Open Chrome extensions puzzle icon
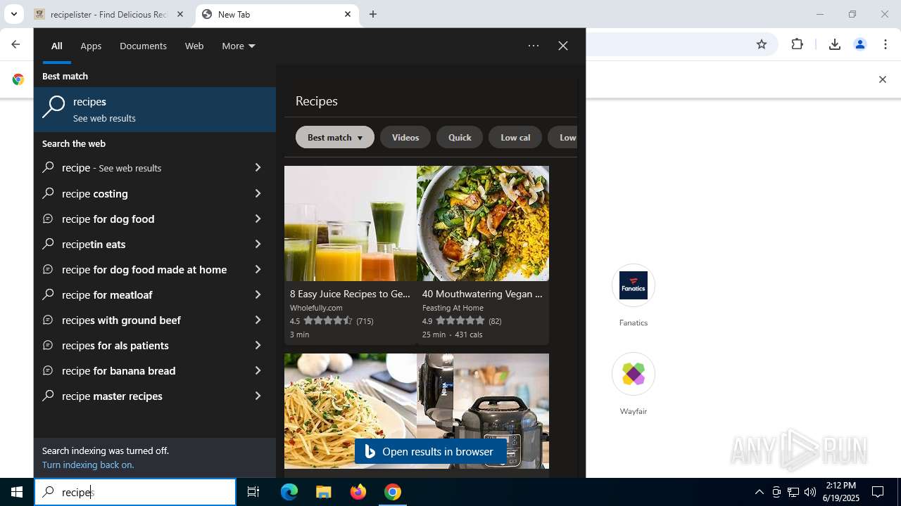Screen dimensions: 901x506 pyautogui.click(x=797, y=44)
